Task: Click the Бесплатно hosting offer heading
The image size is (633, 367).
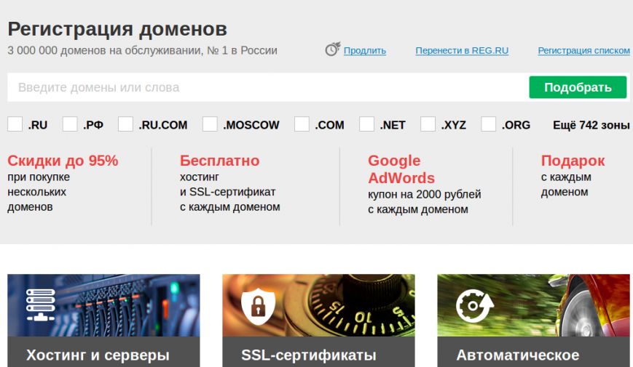Action: 219,161
